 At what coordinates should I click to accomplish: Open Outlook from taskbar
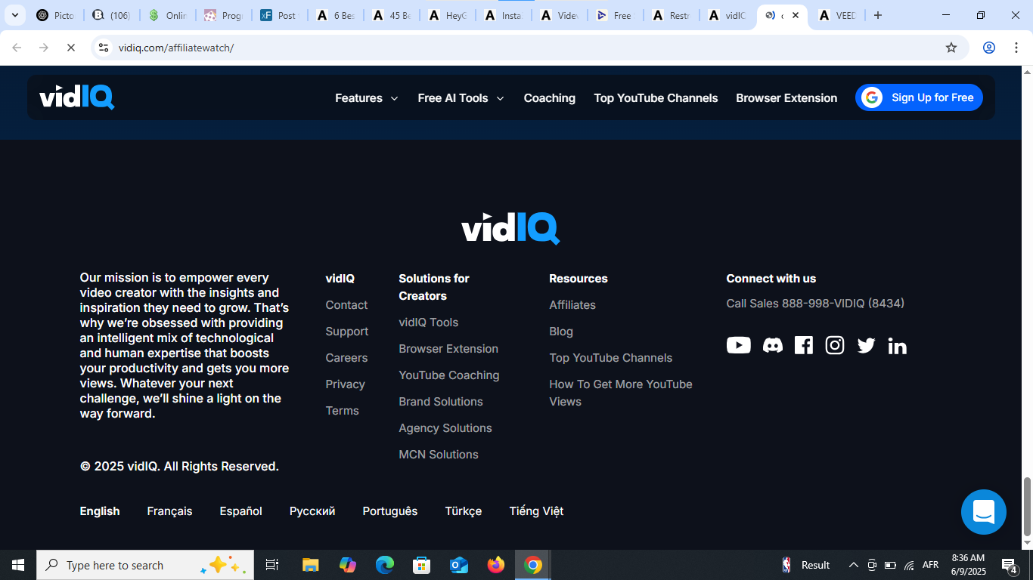coord(459,565)
